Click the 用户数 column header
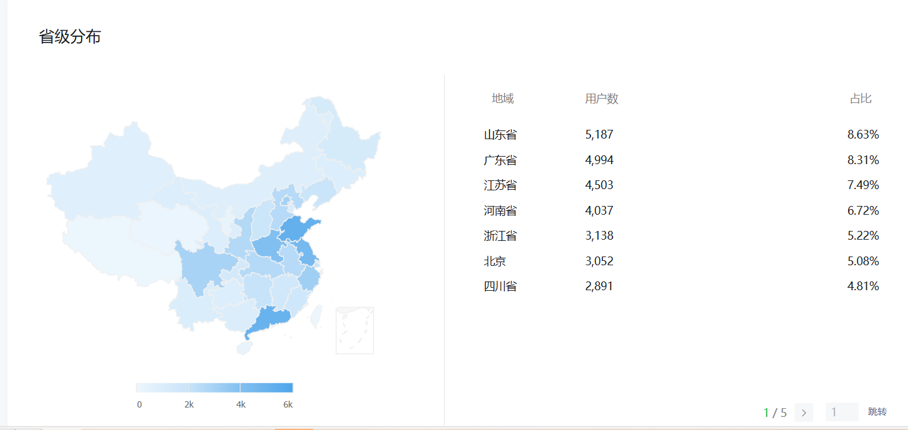This screenshot has height=430, width=908. [601, 99]
